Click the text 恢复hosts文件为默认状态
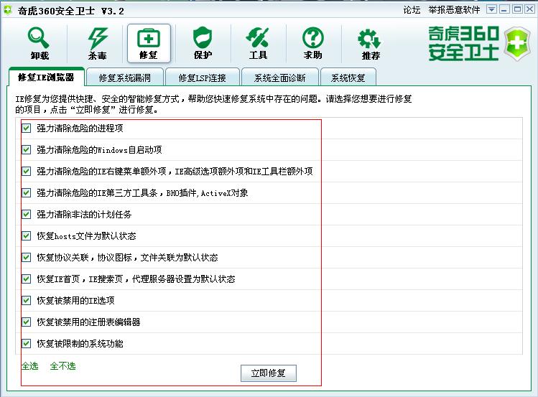Viewport: 538px width, 397px height. pyautogui.click(x=86, y=236)
